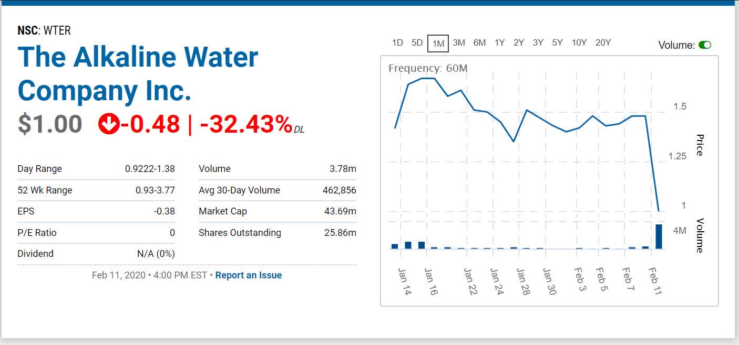The width and height of the screenshot is (739, 345).
Task: Select the 3Y range
Action: (538, 42)
